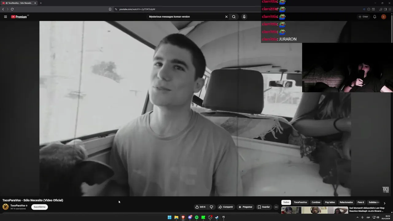
Task: Open OBS Studio from taskbar
Action: [x=210, y=217]
